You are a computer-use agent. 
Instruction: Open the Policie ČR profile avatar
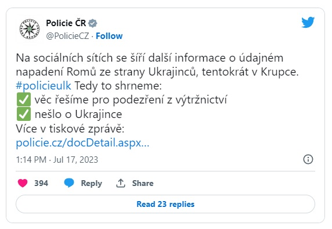(x=30, y=29)
